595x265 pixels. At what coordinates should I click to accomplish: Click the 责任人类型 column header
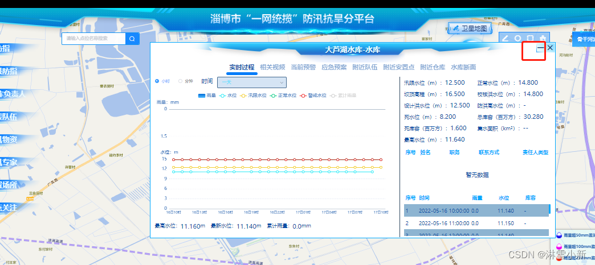tap(535, 152)
